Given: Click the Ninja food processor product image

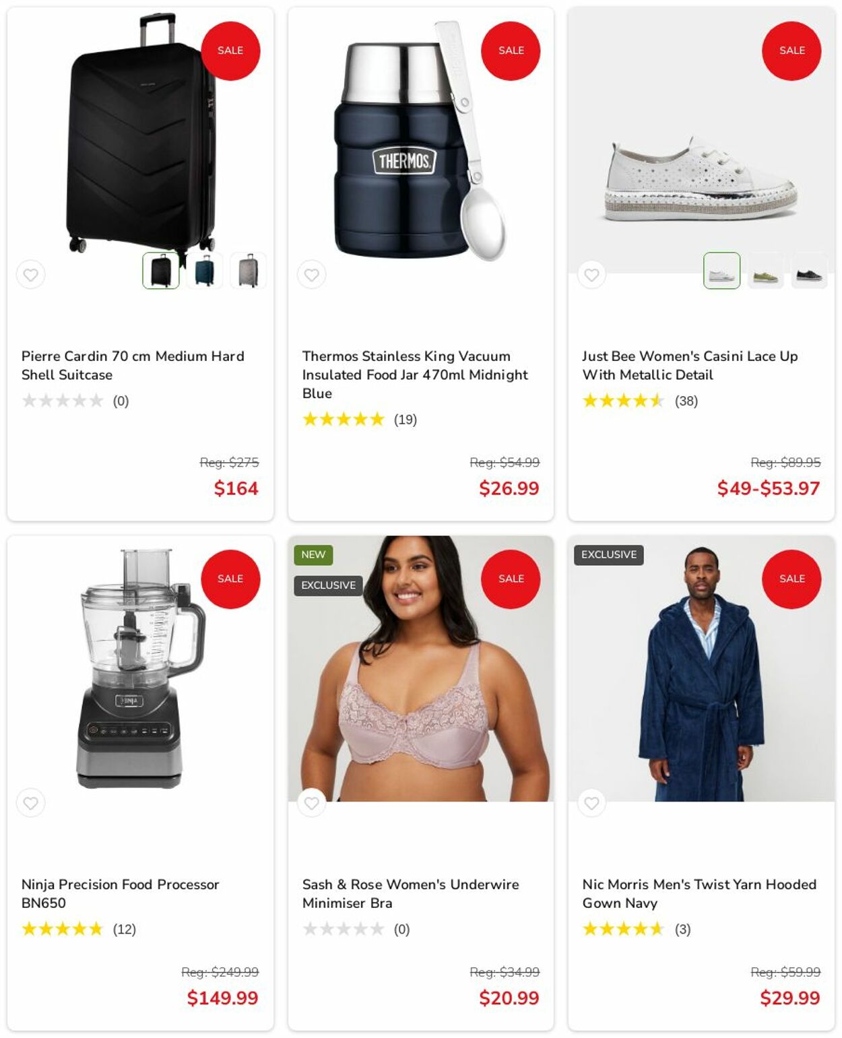Looking at the screenshot, I should click(140, 668).
